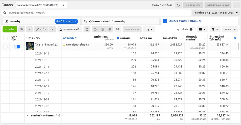Click the search magnifier icon

pyautogui.click(x=5, y=13)
